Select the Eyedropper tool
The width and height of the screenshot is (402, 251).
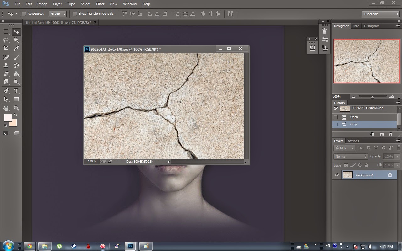[x=16, y=48]
